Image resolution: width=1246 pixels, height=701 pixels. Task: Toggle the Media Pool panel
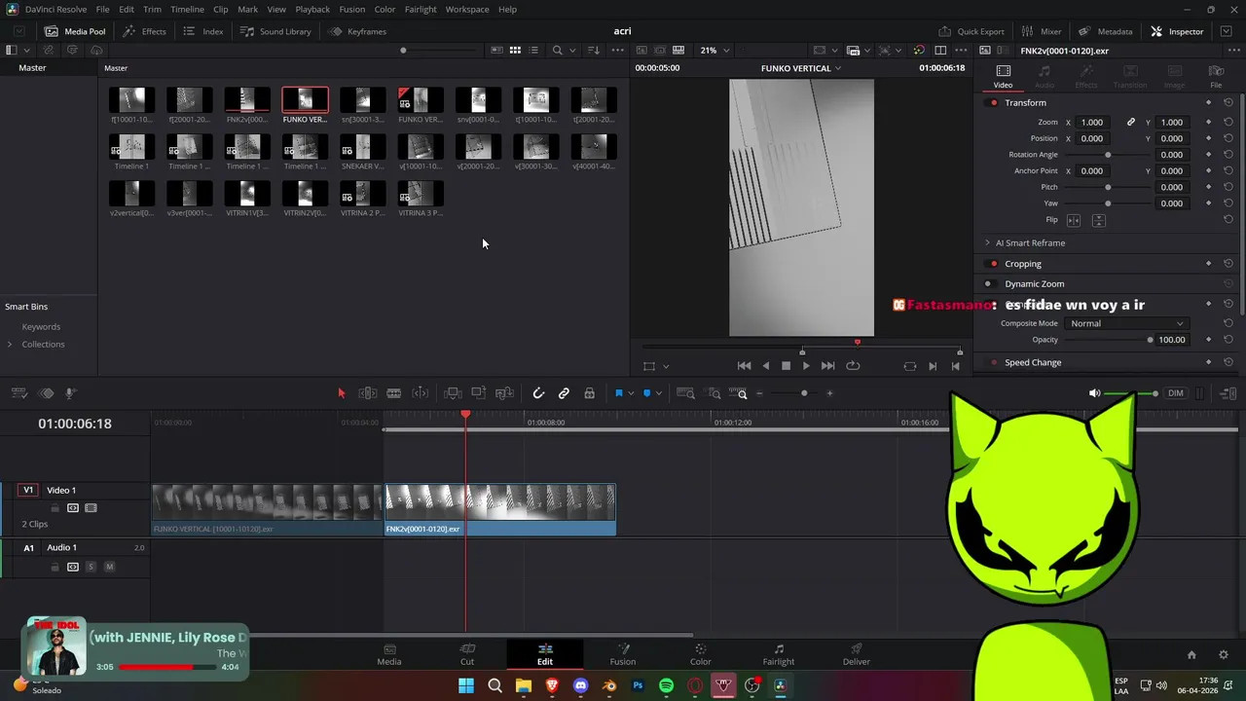tap(75, 31)
